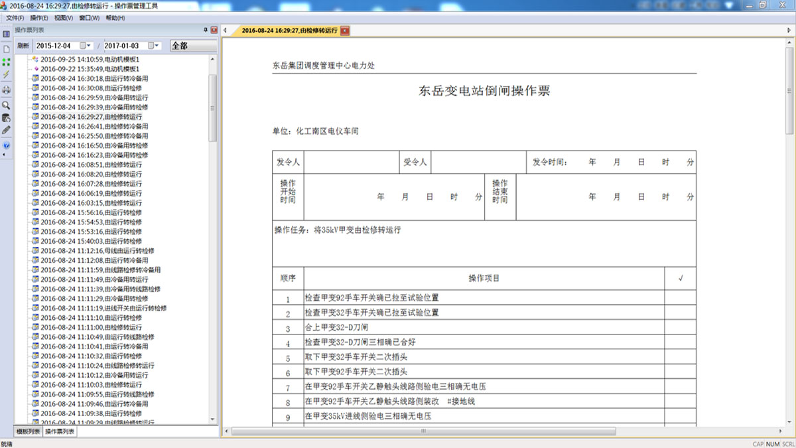Click the magnifying glass search icon

click(6, 105)
